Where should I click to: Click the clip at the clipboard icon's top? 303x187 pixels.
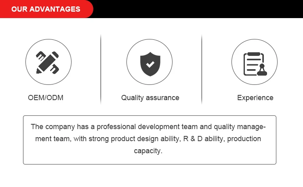[254, 54]
